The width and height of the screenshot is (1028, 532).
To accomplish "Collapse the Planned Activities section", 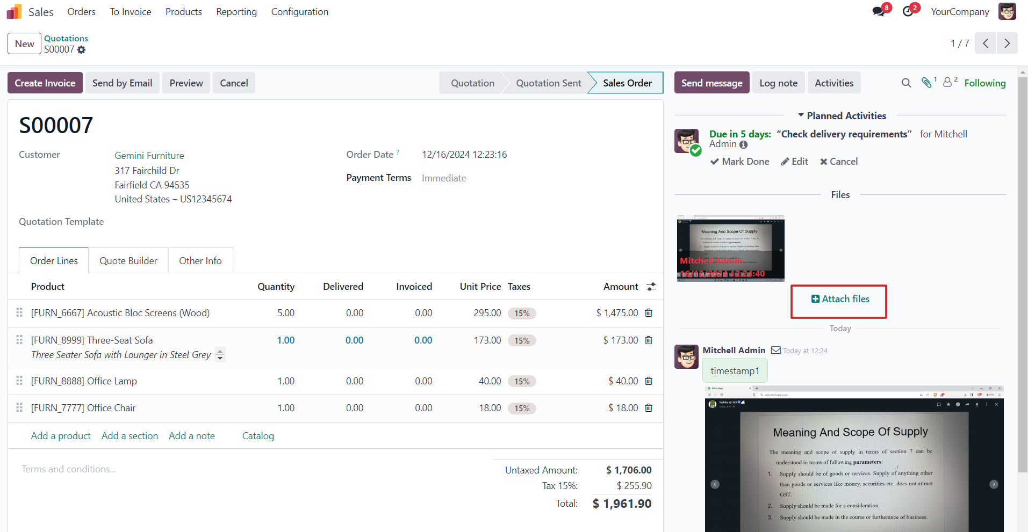I will 842,115.
